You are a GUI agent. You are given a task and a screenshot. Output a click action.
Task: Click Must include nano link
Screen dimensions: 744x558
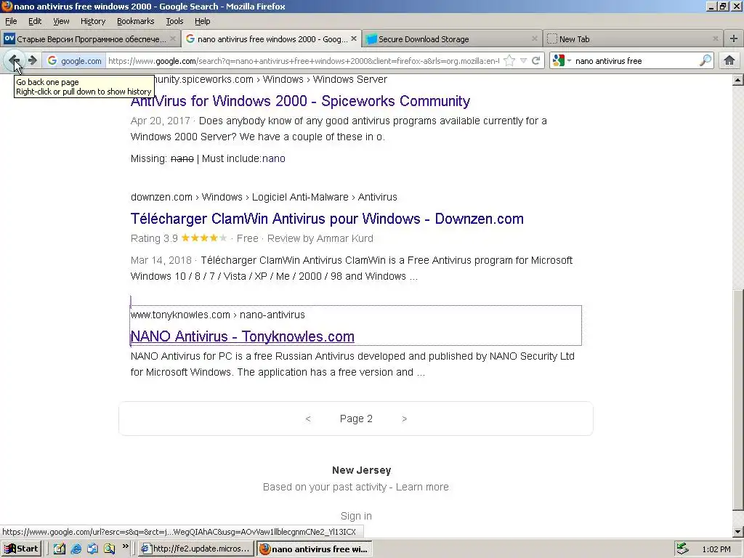coord(274,158)
